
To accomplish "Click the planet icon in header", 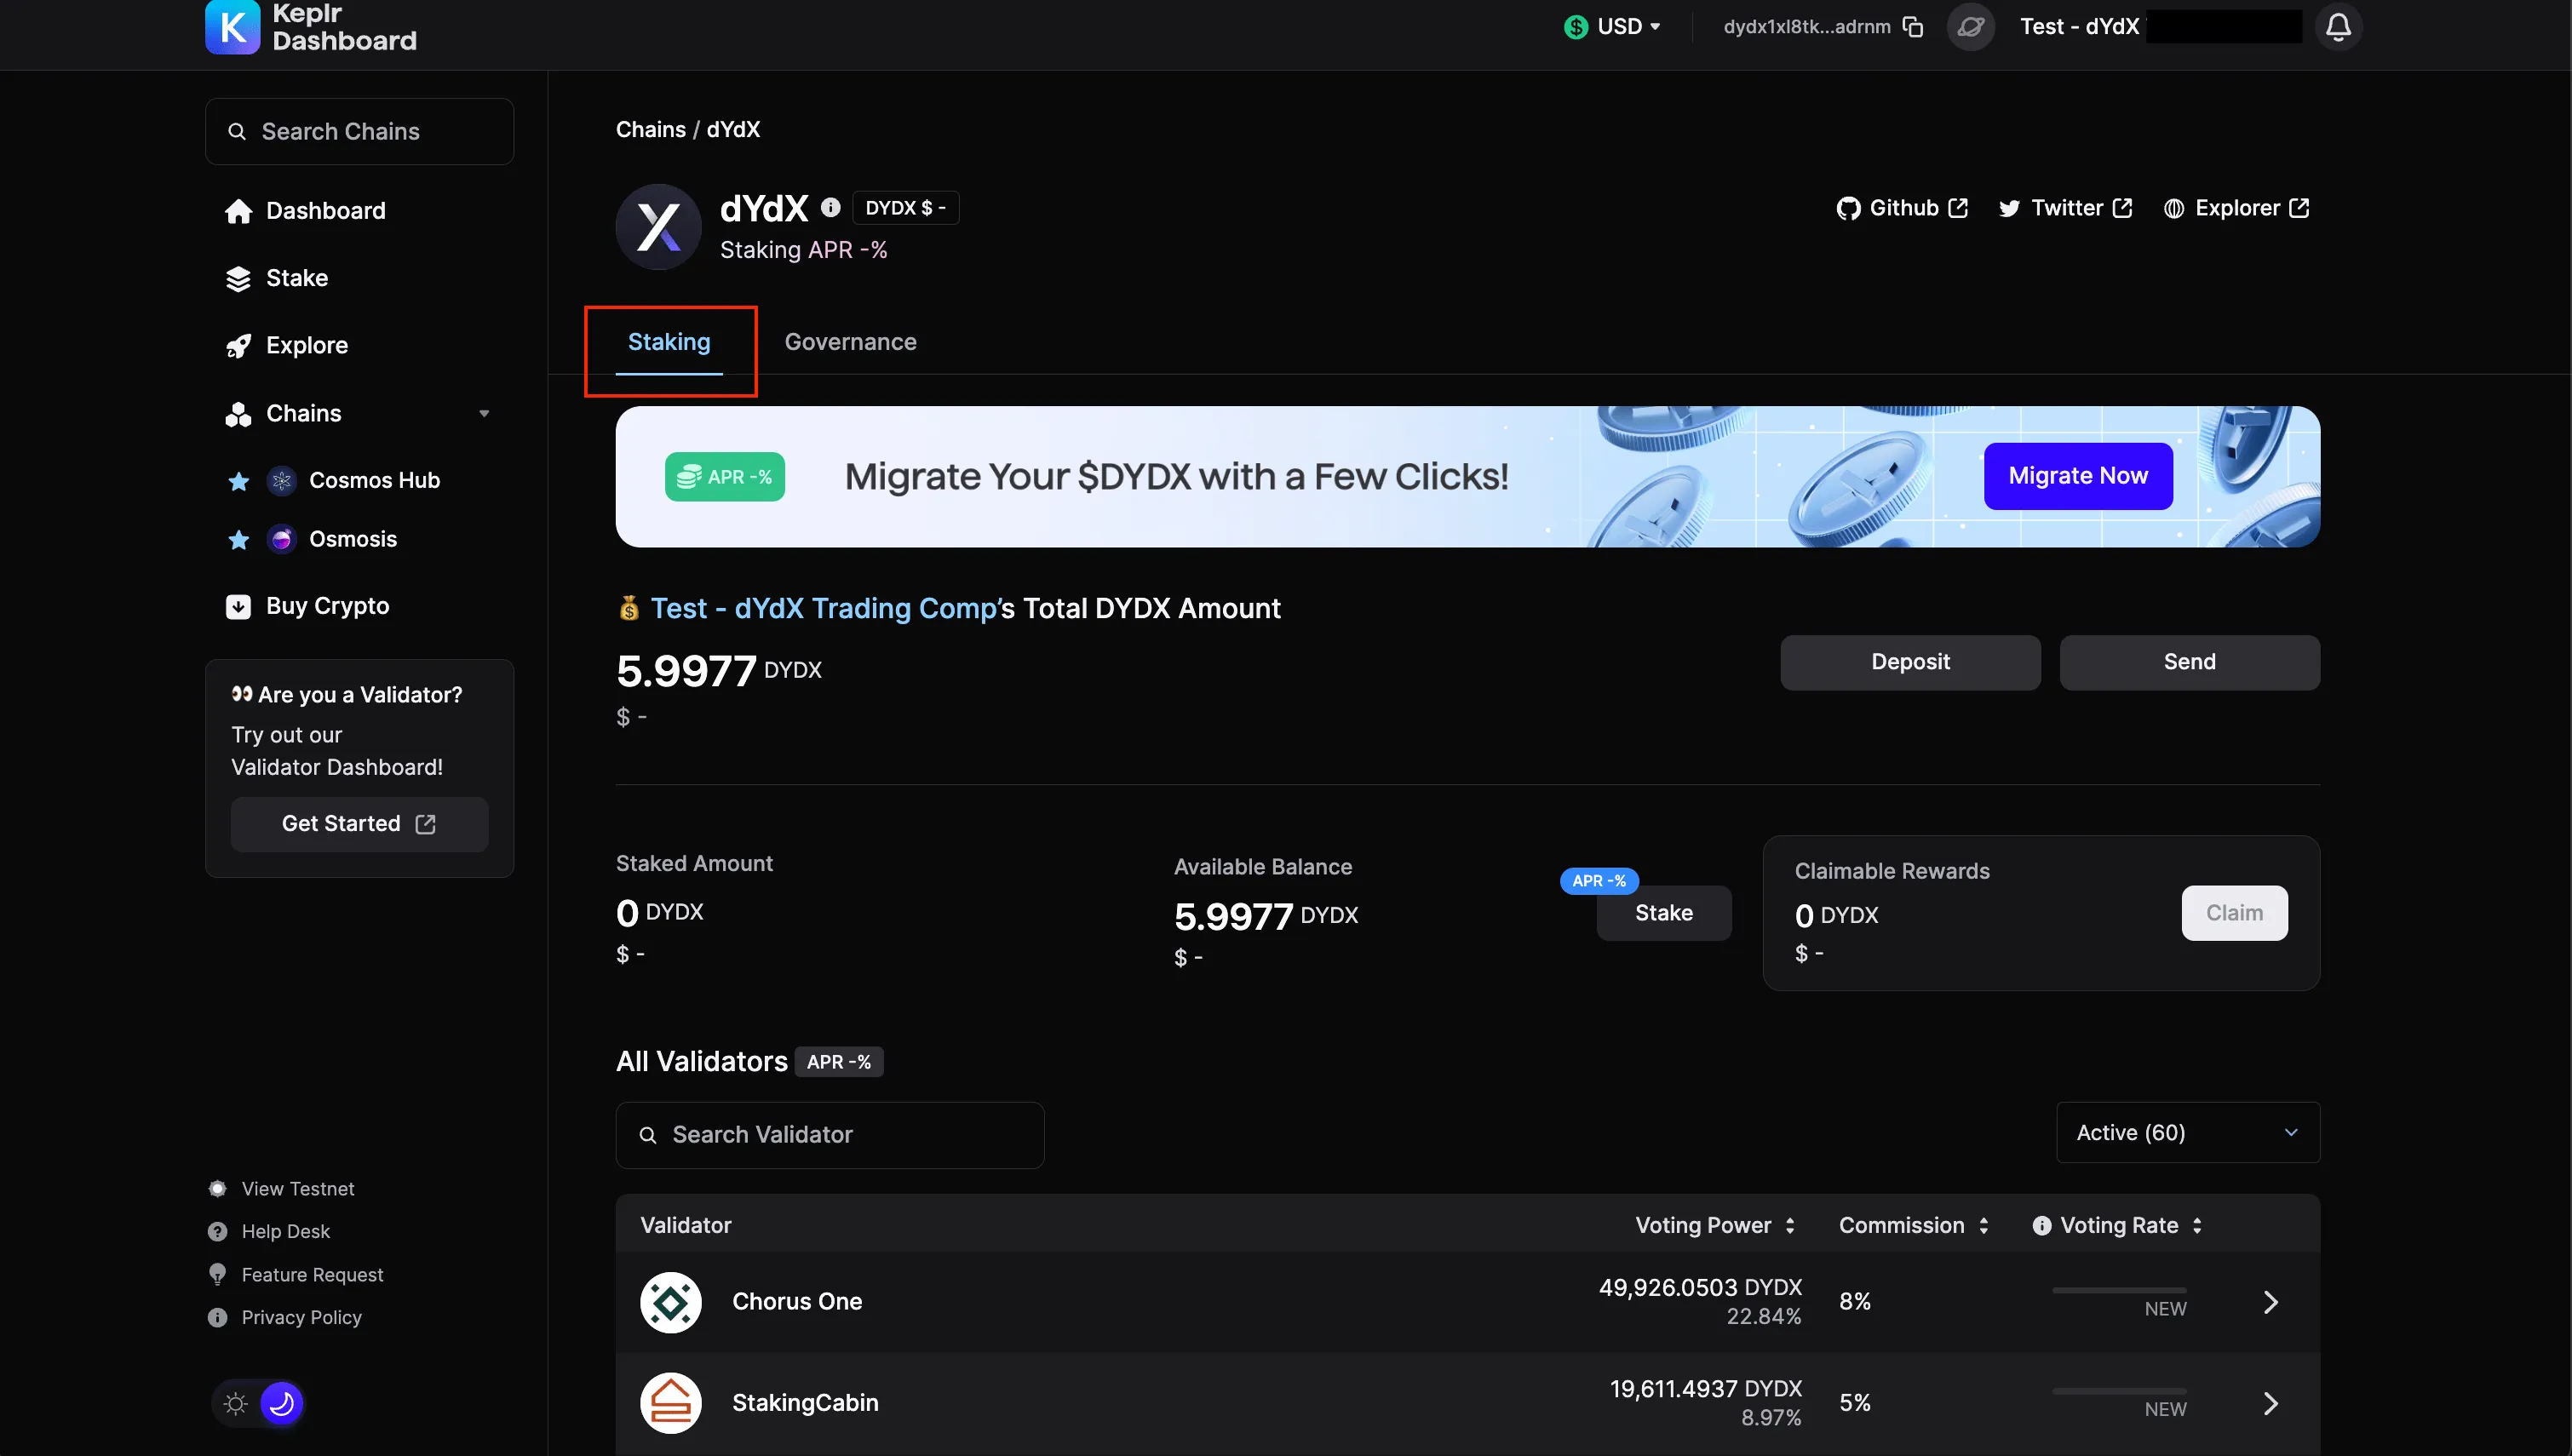I will point(1970,27).
